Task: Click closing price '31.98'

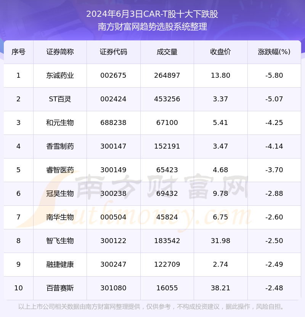Action: (220, 241)
